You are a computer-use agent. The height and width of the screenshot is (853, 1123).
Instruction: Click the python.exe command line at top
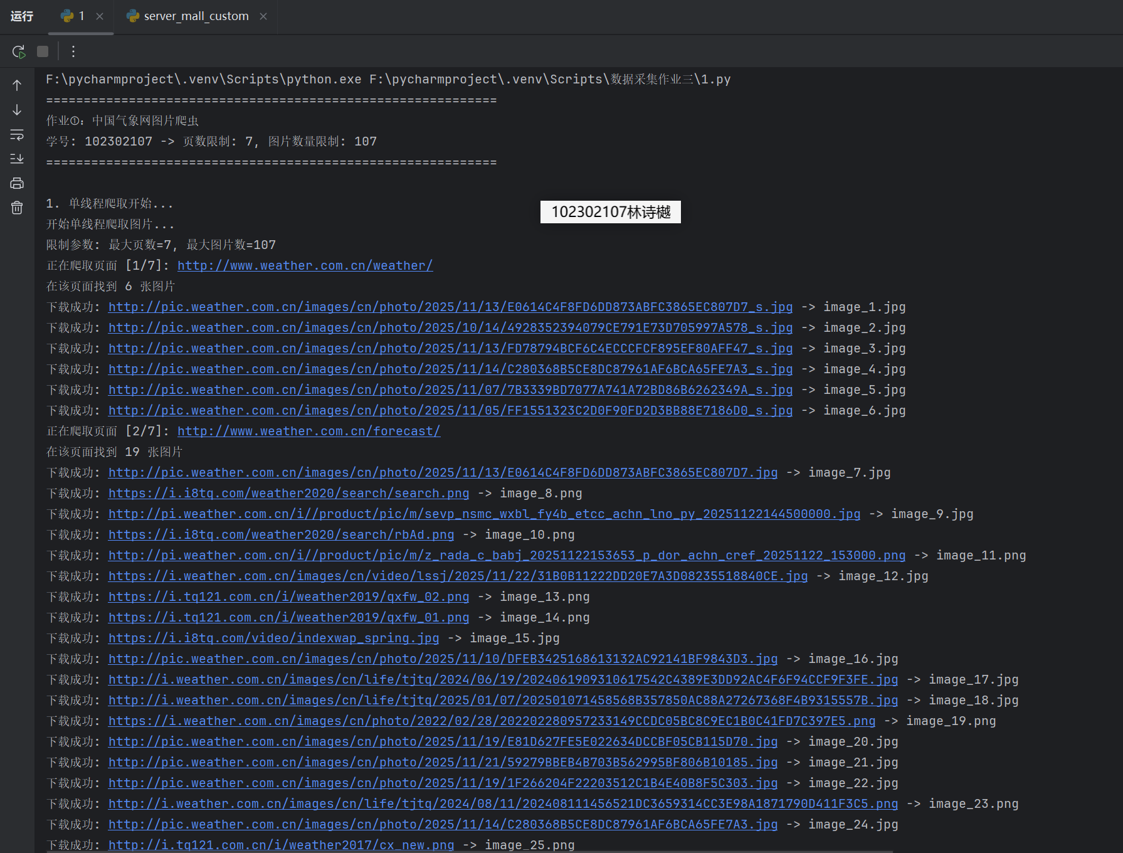click(388, 80)
